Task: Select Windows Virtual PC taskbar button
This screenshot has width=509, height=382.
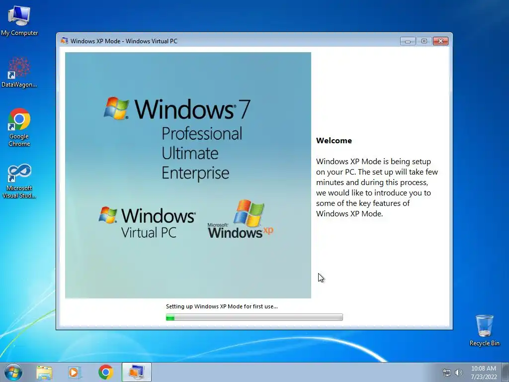Action: point(136,372)
